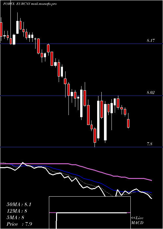Click the Price : 7.9 readout
This screenshot has width=163, height=229.
pos(19,224)
